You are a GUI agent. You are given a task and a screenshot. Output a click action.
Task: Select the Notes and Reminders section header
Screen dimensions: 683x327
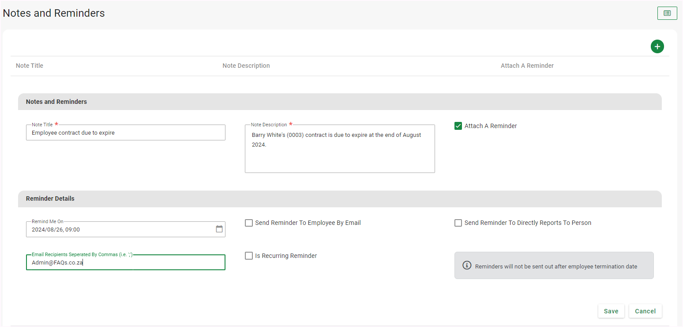56,102
